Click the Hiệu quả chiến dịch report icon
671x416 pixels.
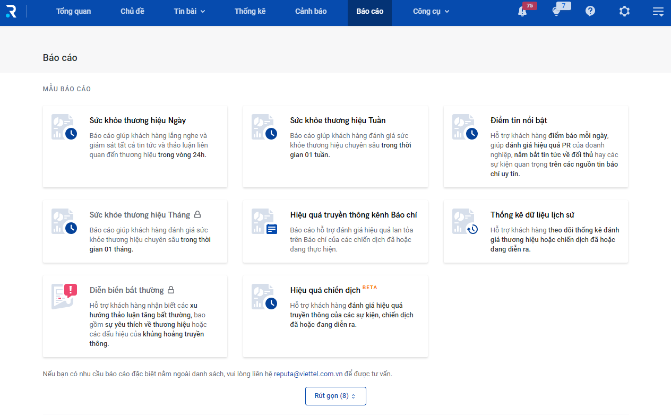264,297
